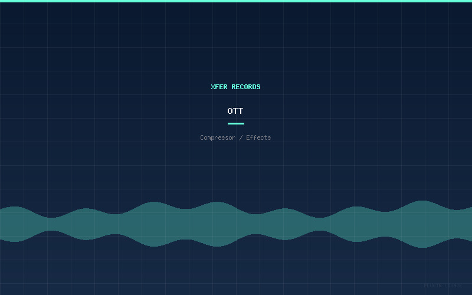Image resolution: width=472 pixels, height=295 pixels.
Task: Click the waveform directly below the OTT title
Action: coord(235,224)
